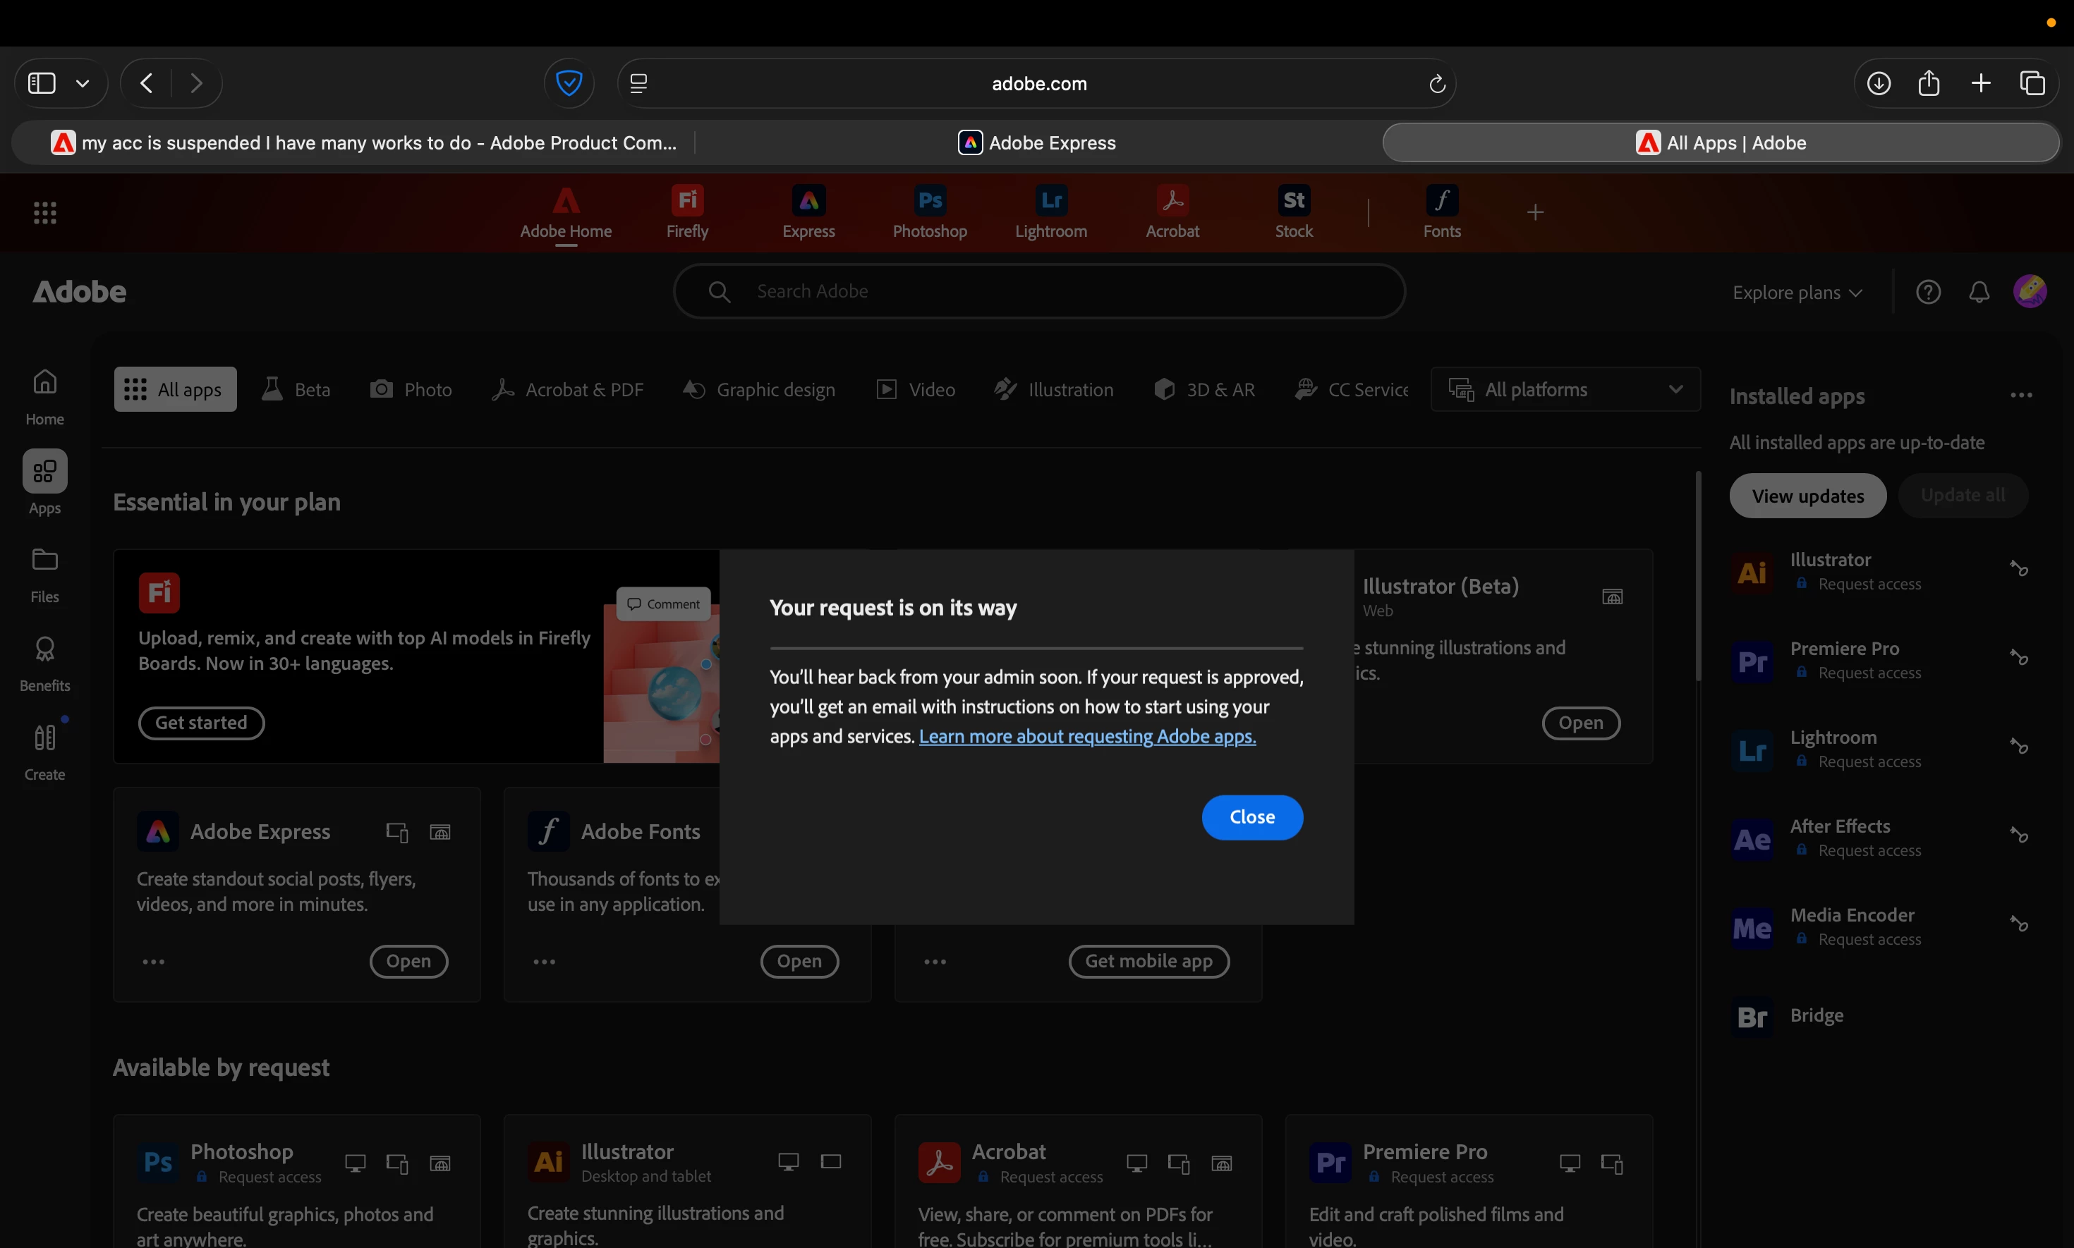Add a shortcut with the plus icon

(x=1534, y=212)
